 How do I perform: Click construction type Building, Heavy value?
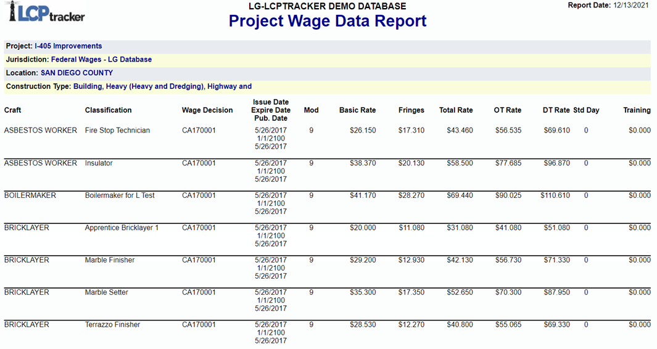(163, 86)
